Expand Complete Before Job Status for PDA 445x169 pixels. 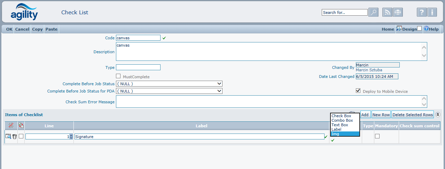[x=169, y=91]
